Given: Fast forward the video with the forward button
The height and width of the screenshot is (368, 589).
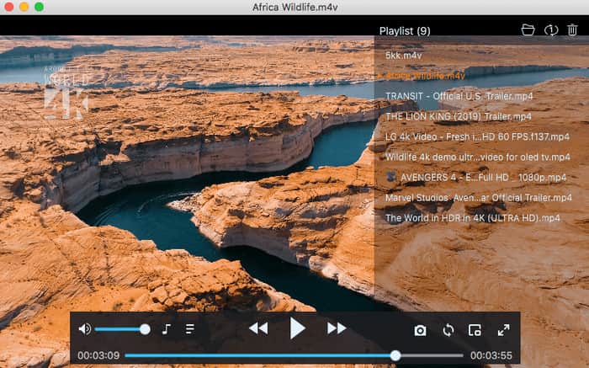Looking at the screenshot, I should (337, 328).
